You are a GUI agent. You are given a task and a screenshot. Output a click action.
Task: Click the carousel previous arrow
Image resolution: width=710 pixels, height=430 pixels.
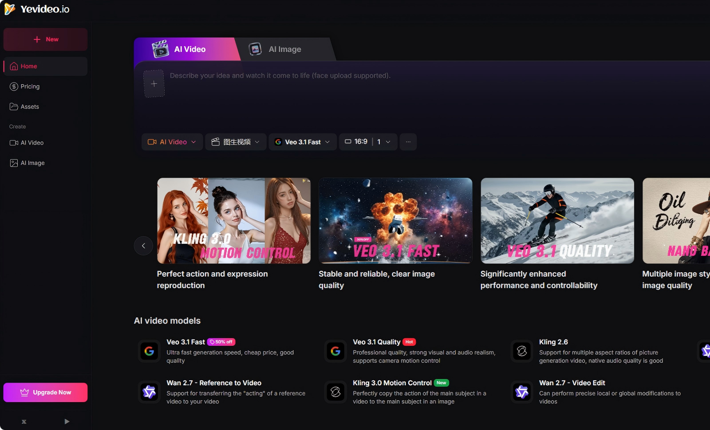point(143,246)
